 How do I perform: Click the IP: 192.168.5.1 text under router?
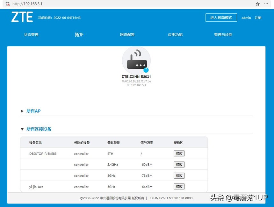click(x=136, y=85)
